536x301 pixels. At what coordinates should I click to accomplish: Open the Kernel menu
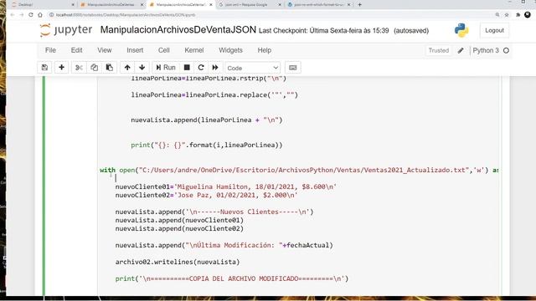(194, 50)
